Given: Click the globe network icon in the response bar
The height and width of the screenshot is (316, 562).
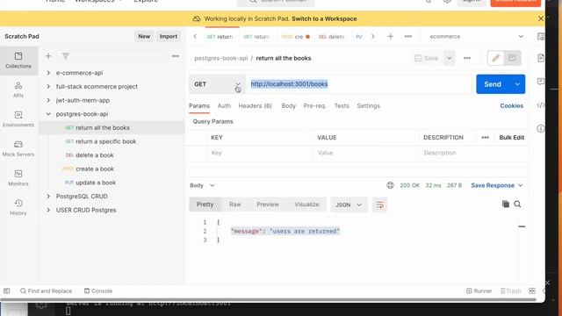Looking at the screenshot, I should (x=390, y=185).
